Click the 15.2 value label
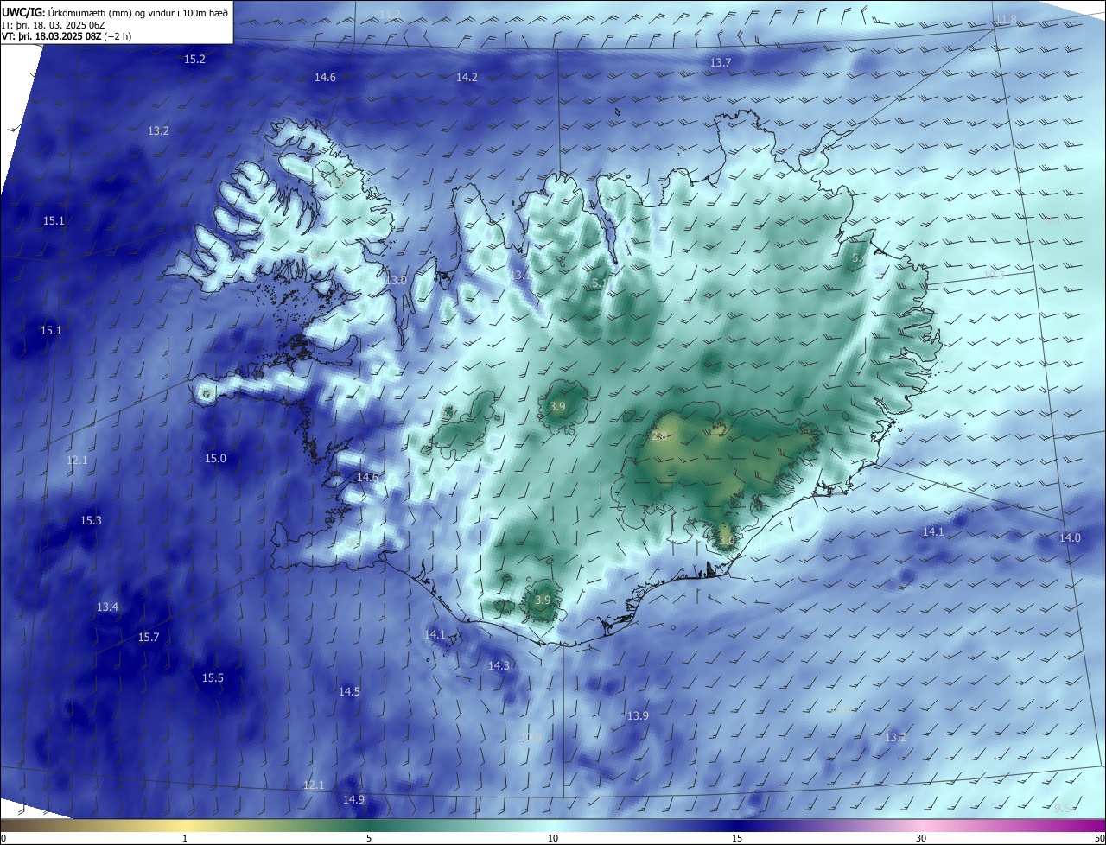The height and width of the screenshot is (845, 1106). coord(195,59)
